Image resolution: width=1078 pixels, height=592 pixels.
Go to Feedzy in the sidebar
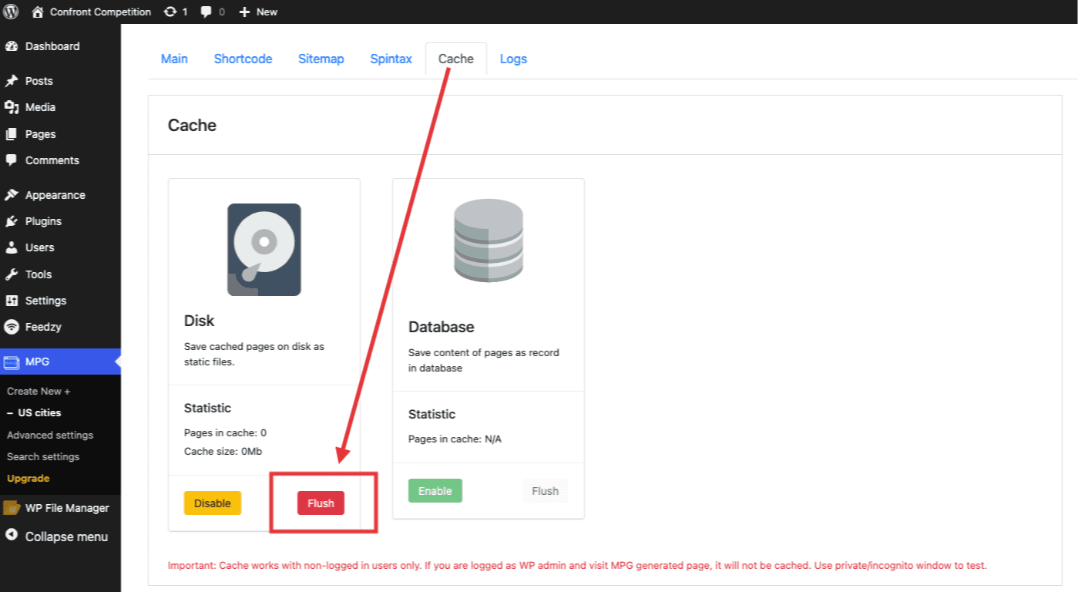tap(42, 327)
